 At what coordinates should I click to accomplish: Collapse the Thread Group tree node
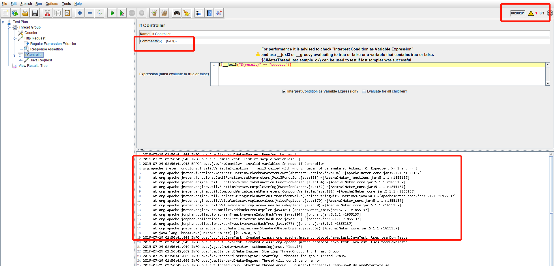[x=9, y=27]
